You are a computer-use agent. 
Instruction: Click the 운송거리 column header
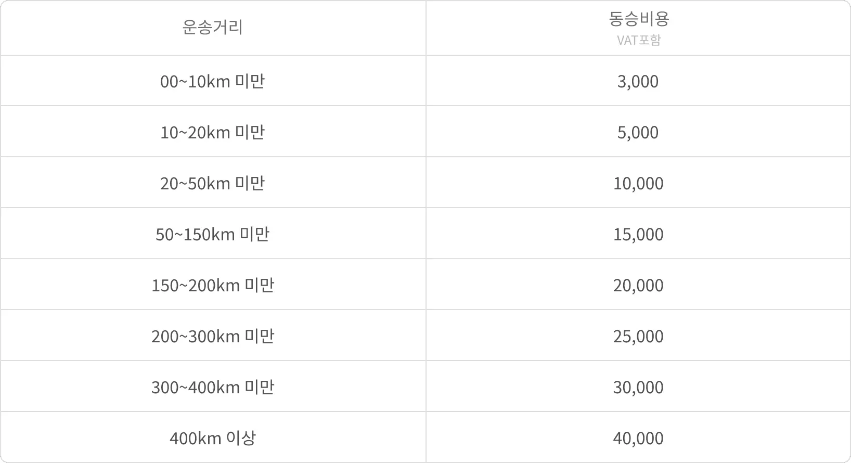pyautogui.click(x=213, y=27)
